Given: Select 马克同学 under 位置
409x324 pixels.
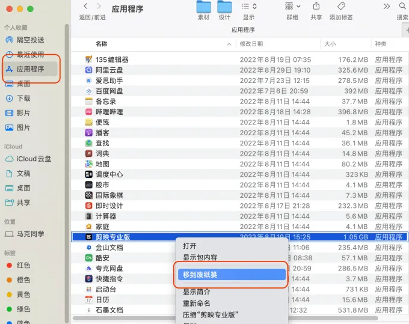Looking at the screenshot, I should (x=31, y=234).
